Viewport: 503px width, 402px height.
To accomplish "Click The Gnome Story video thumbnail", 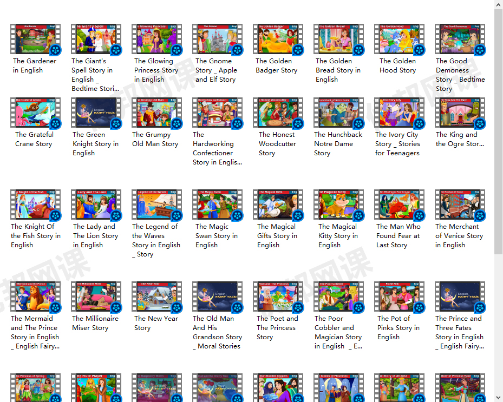I will tap(217, 39).
